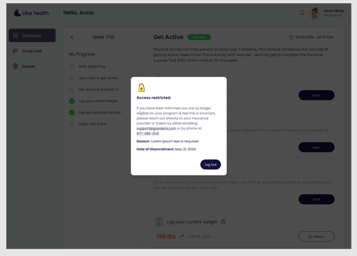357x256 pixels.
Task: Click the 877-486-0141 phone link
Action: [147, 133]
